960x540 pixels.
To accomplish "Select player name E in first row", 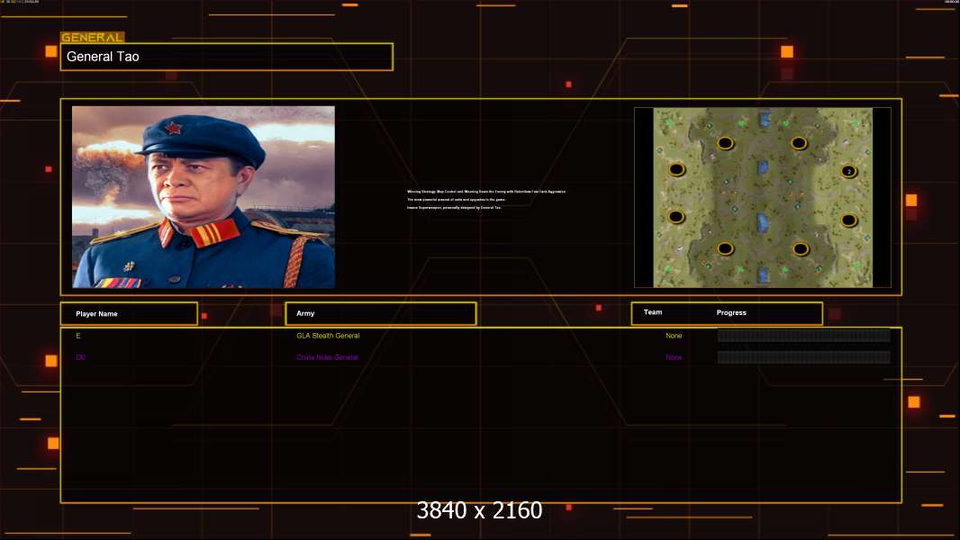I will pyautogui.click(x=78, y=336).
